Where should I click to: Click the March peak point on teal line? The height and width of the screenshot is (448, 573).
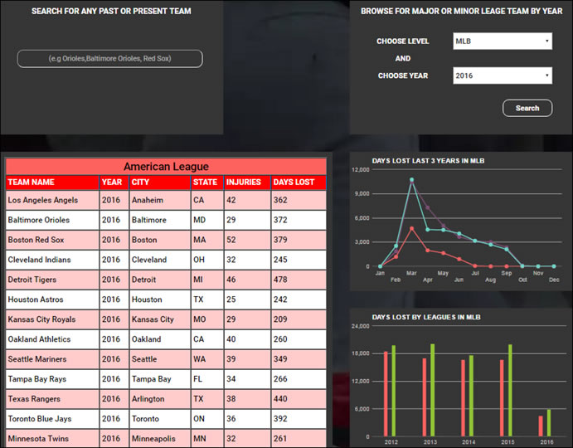pyautogui.click(x=412, y=179)
